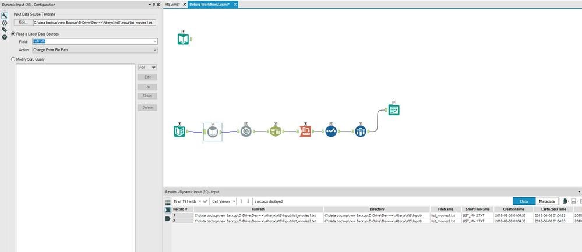This screenshot has width=582, height=252.
Task: Select the Directory tool on the canvas
Action: 179,131
